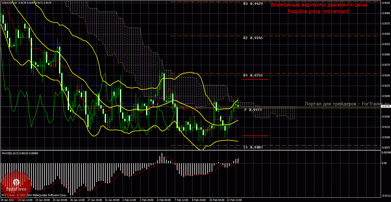Click the P 0.9171 pivot label
This screenshot has height=202, width=391.
tap(253, 110)
